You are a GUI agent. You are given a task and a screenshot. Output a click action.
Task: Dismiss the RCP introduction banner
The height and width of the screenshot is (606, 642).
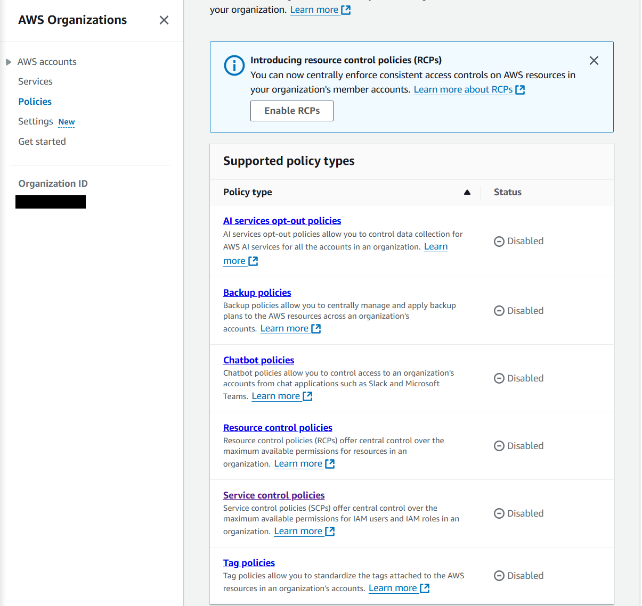[594, 61]
